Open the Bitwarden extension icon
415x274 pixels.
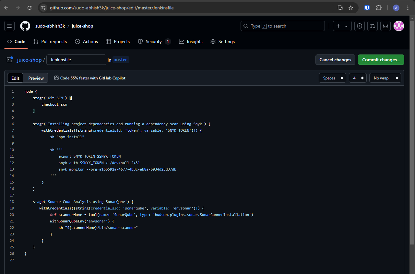(367, 8)
